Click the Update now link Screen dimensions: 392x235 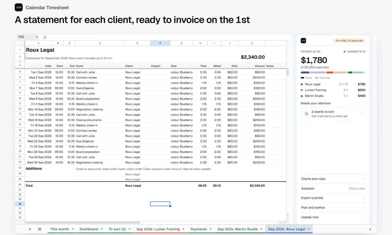pyautogui.click(x=310, y=217)
